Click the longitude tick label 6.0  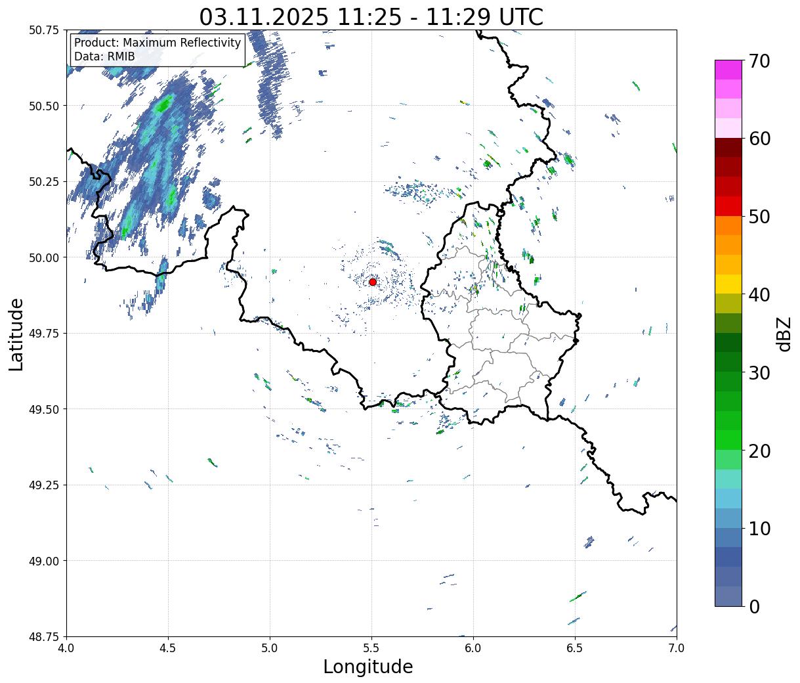[473, 648]
